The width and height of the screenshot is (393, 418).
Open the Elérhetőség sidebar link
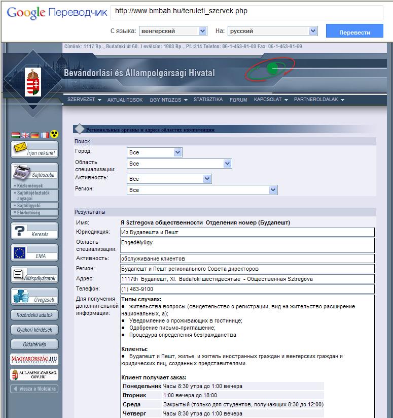coord(28,213)
